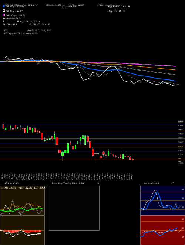185x245 pixels.
Task: Click the blue 20 Day legend swatch
Action: point(4,6)
